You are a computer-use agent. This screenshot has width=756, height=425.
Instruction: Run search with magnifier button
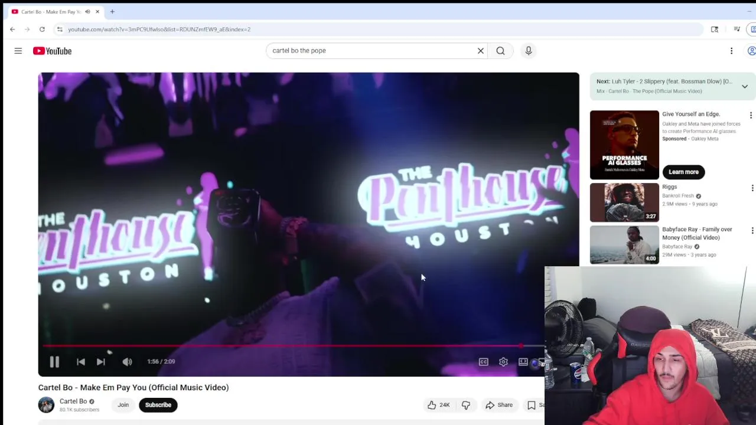tap(500, 51)
